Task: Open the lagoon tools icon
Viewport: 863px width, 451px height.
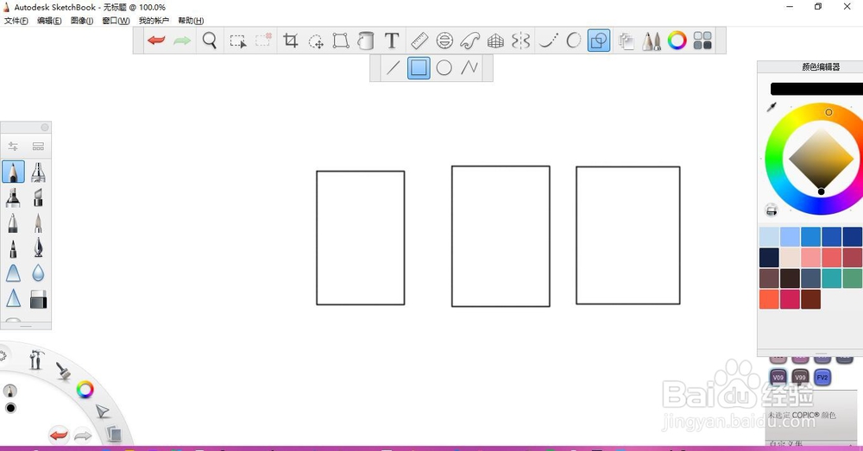Action: 36,360
